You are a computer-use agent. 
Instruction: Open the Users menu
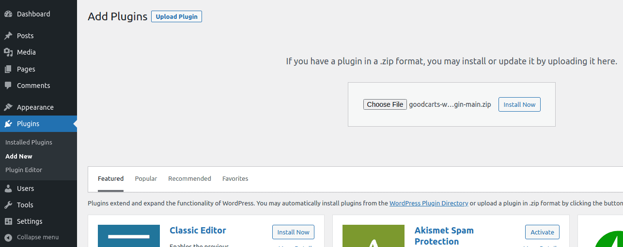[38, 189]
